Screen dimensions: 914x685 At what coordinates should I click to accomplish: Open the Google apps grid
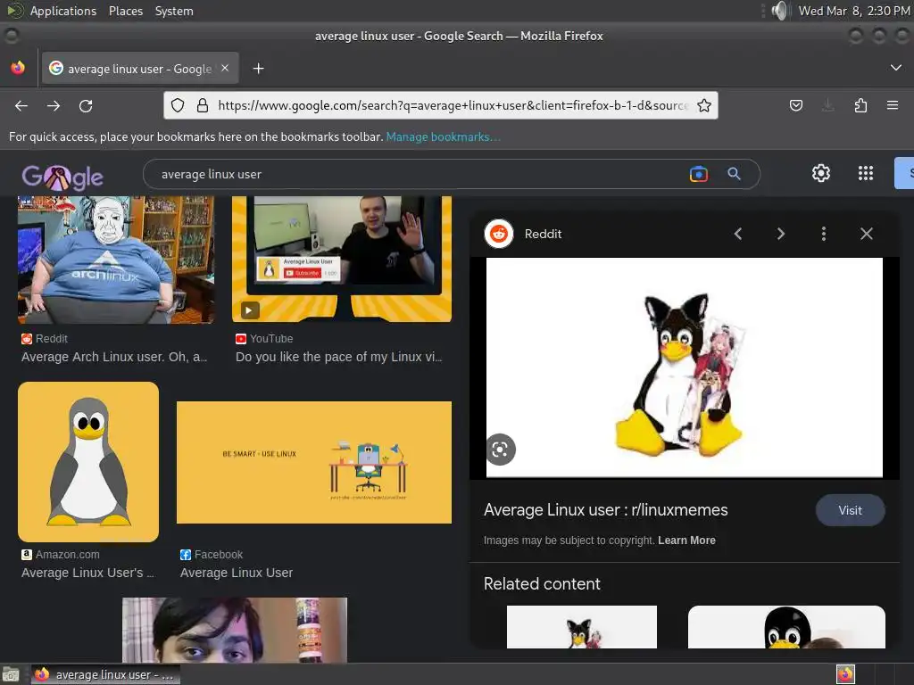866,173
